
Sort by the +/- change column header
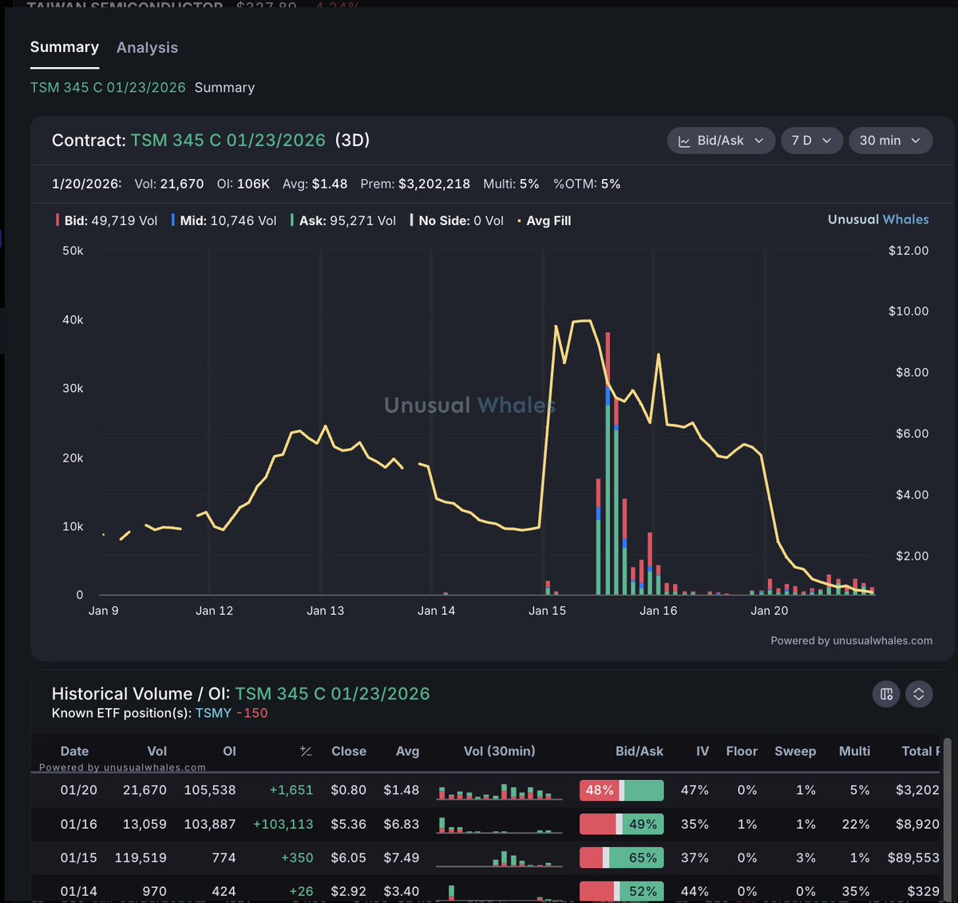click(x=306, y=751)
